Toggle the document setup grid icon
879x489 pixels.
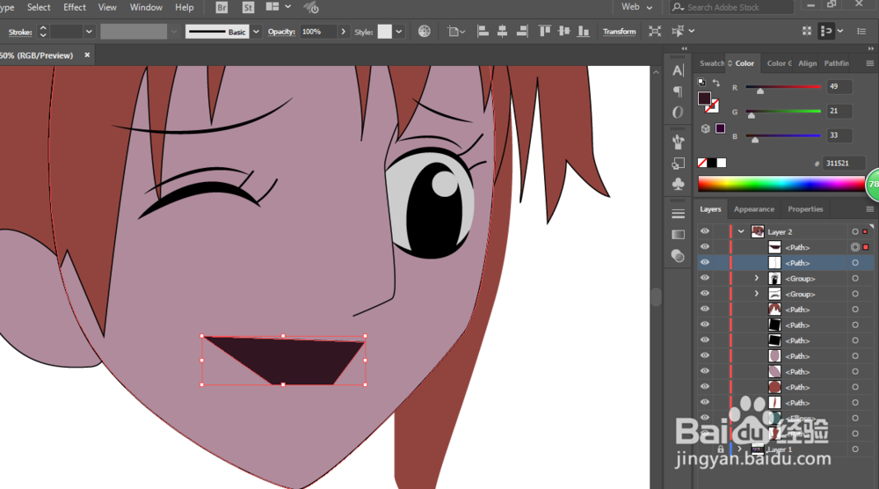click(x=807, y=32)
